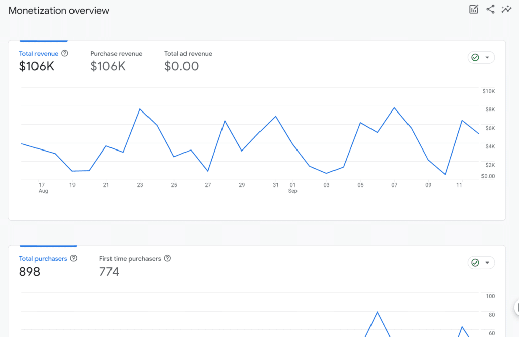Open the data-quality dropdown on purchasers card
The image size is (519, 337).
(x=486, y=263)
